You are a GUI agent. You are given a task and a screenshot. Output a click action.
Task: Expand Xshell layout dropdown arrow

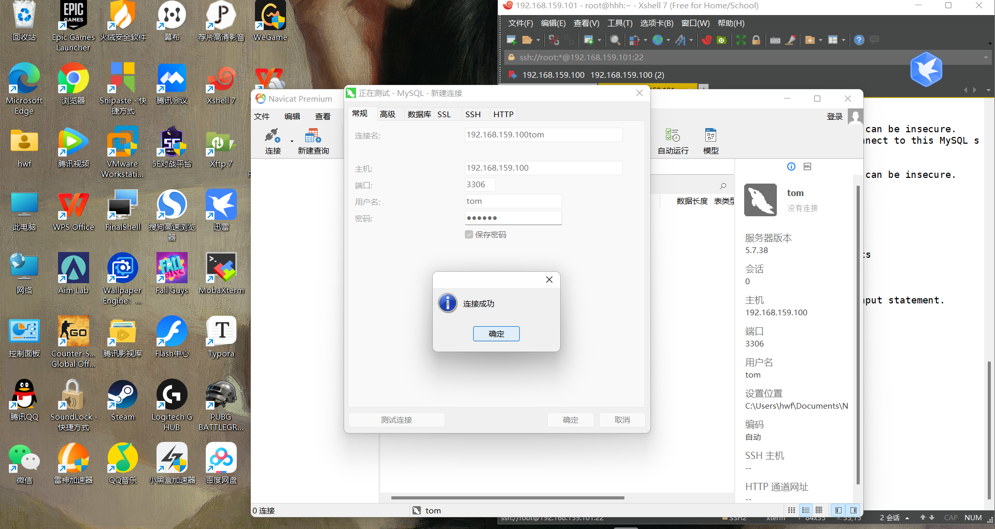coord(844,40)
